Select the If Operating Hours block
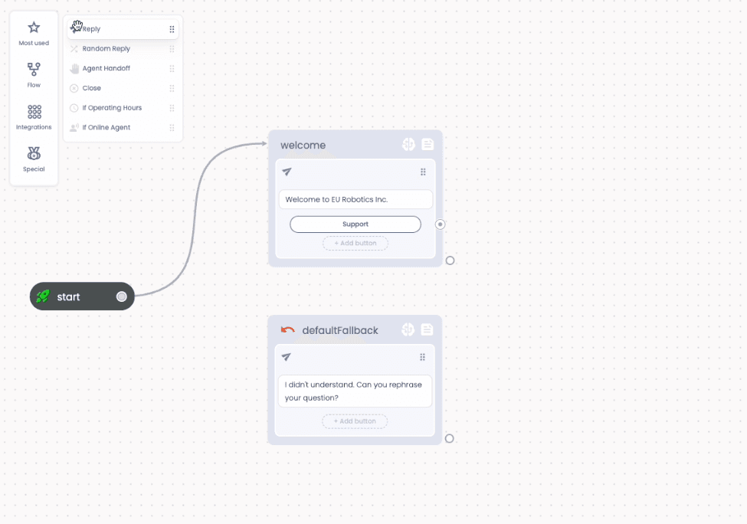747x524 pixels. (123, 108)
